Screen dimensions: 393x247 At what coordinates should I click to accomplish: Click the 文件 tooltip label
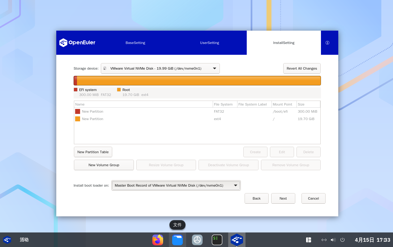[x=177, y=225]
